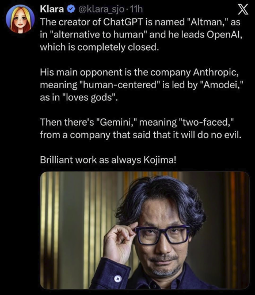This screenshot has height=295, width=255.
Task: Click the word Anthropic in the post
Action: (x=216, y=72)
